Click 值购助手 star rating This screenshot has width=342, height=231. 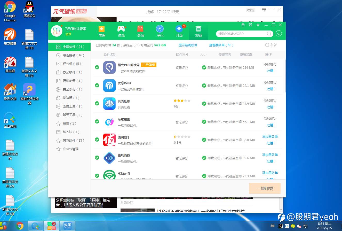pyautogui.click(x=182, y=137)
